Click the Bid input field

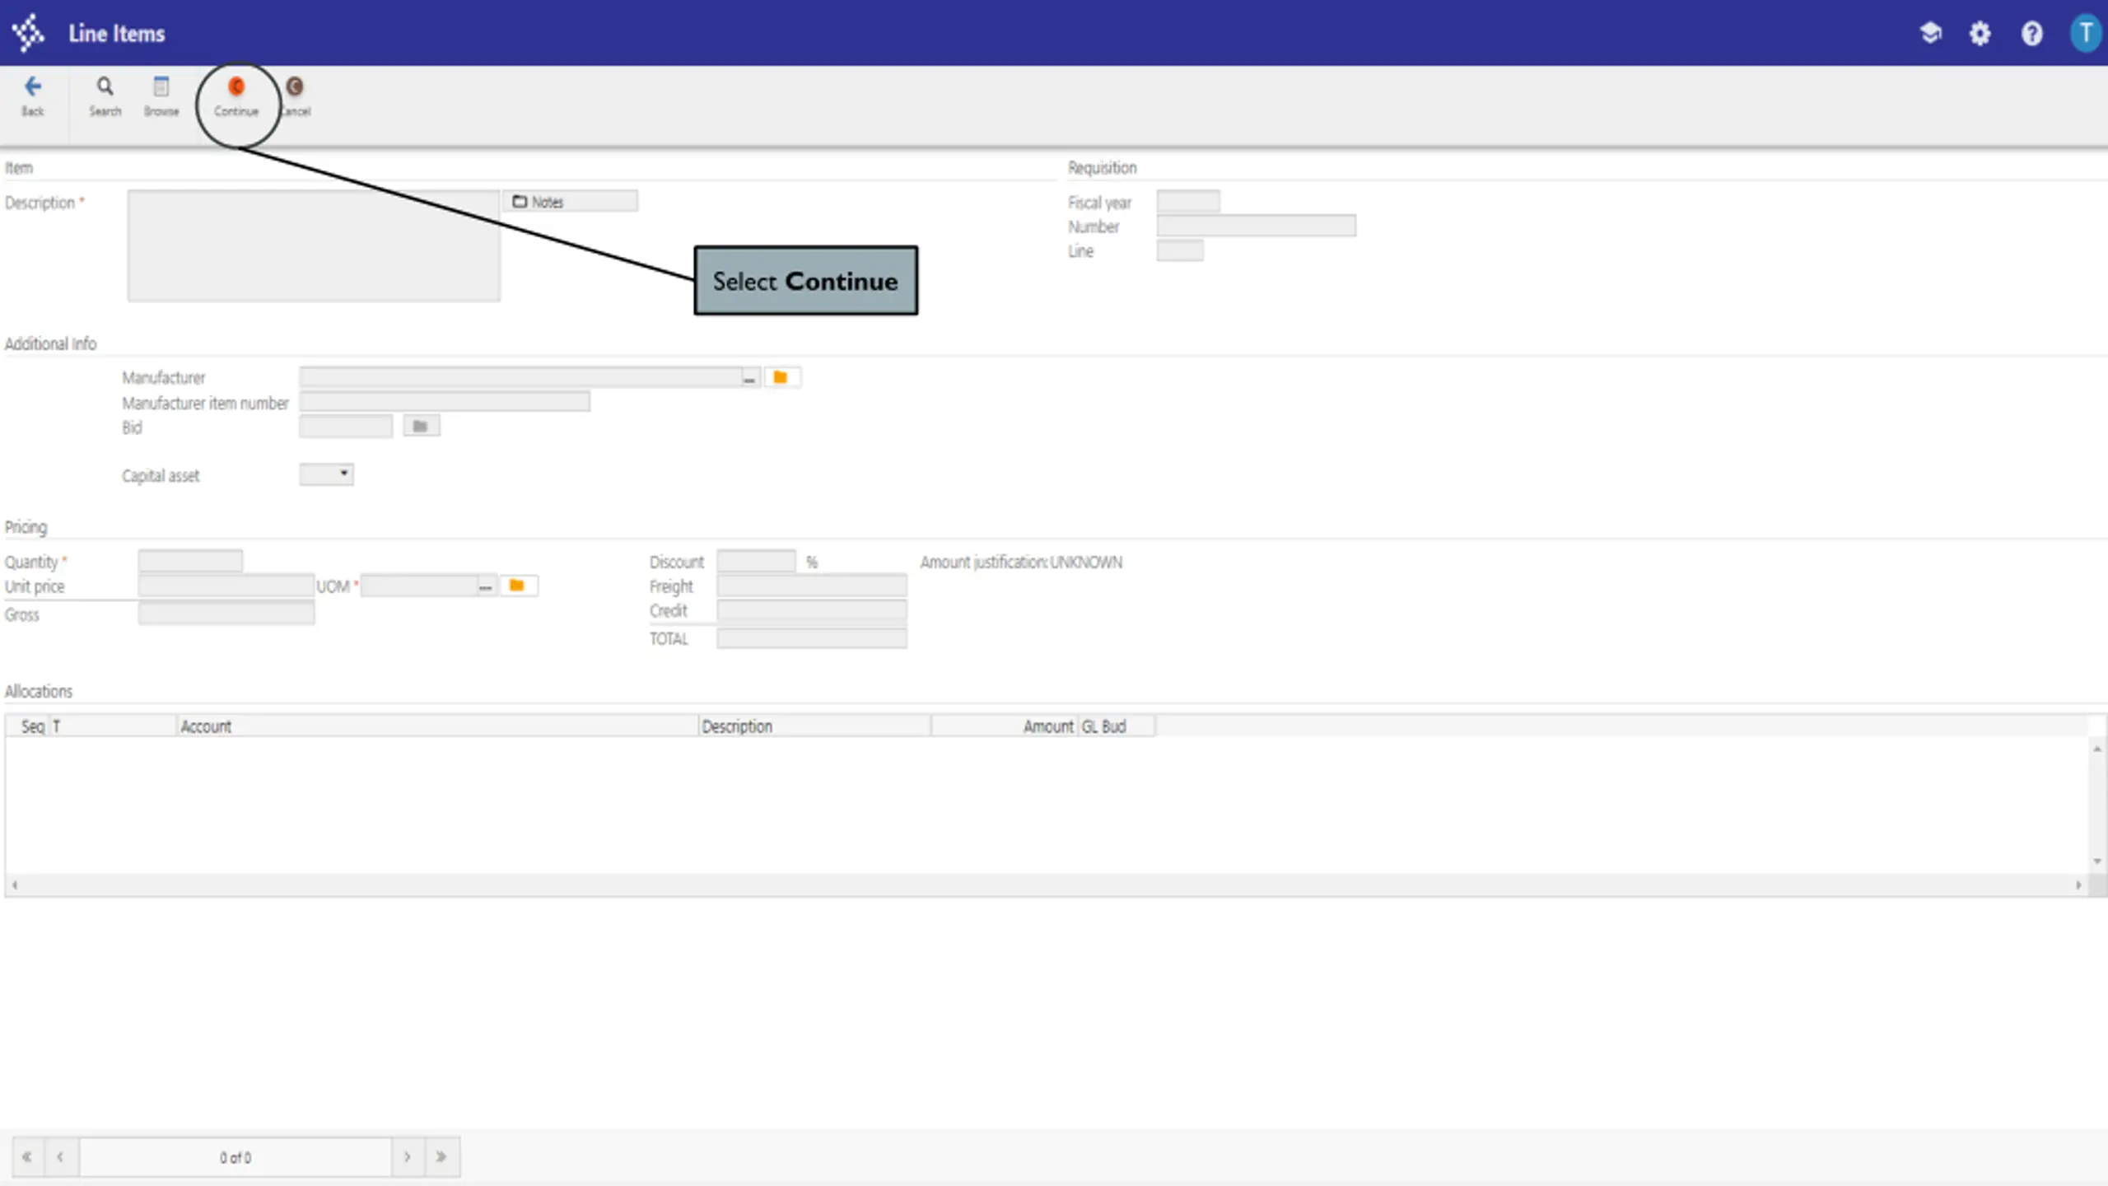346,426
